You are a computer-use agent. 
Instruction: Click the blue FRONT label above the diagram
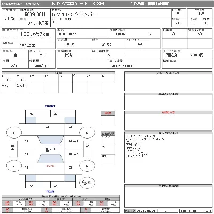50,106
